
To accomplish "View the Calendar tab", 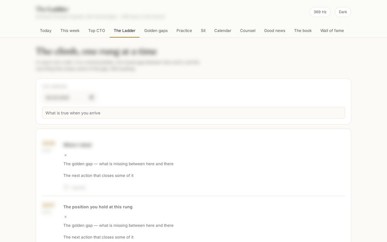I will (223, 31).
